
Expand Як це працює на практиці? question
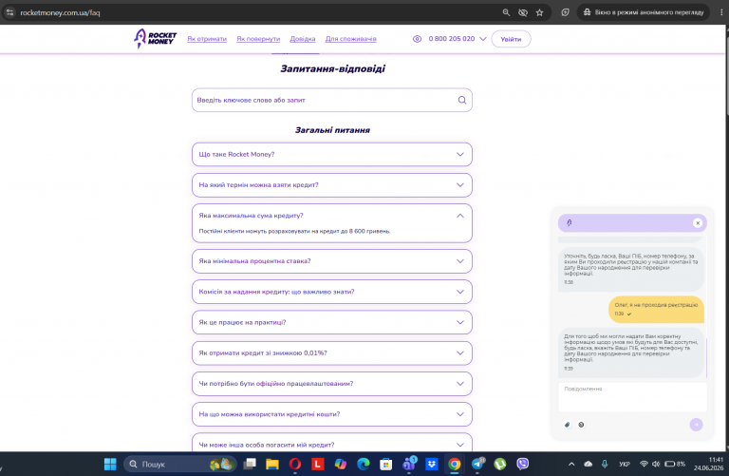click(x=332, y=322)
